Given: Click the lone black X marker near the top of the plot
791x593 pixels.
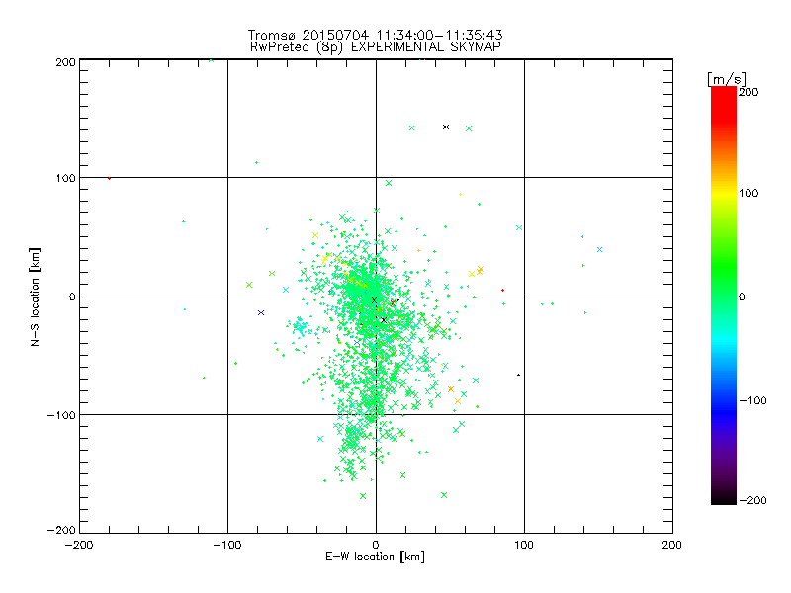Looking at the screenshot, I should tap(446, 127).
